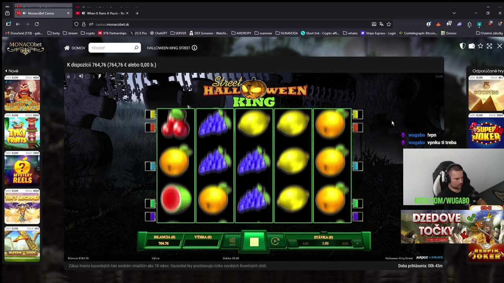Viewport: 504px width, 283px height.
Task: Bookmark this page star icon
Action: coord(389,24)
